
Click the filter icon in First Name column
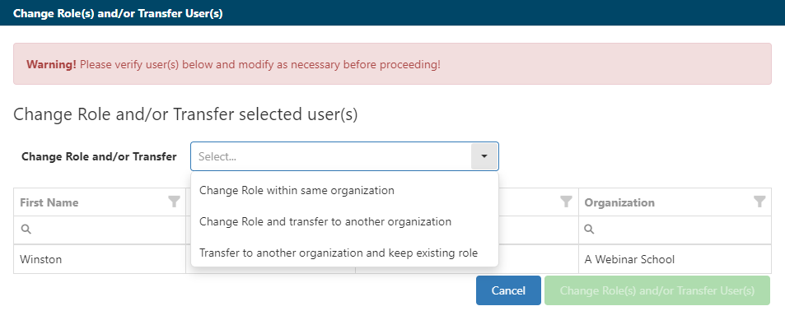174,202
